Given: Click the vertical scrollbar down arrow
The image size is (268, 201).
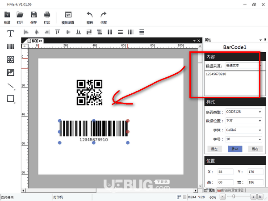Looking at the screenshot, I should [200, 186].
